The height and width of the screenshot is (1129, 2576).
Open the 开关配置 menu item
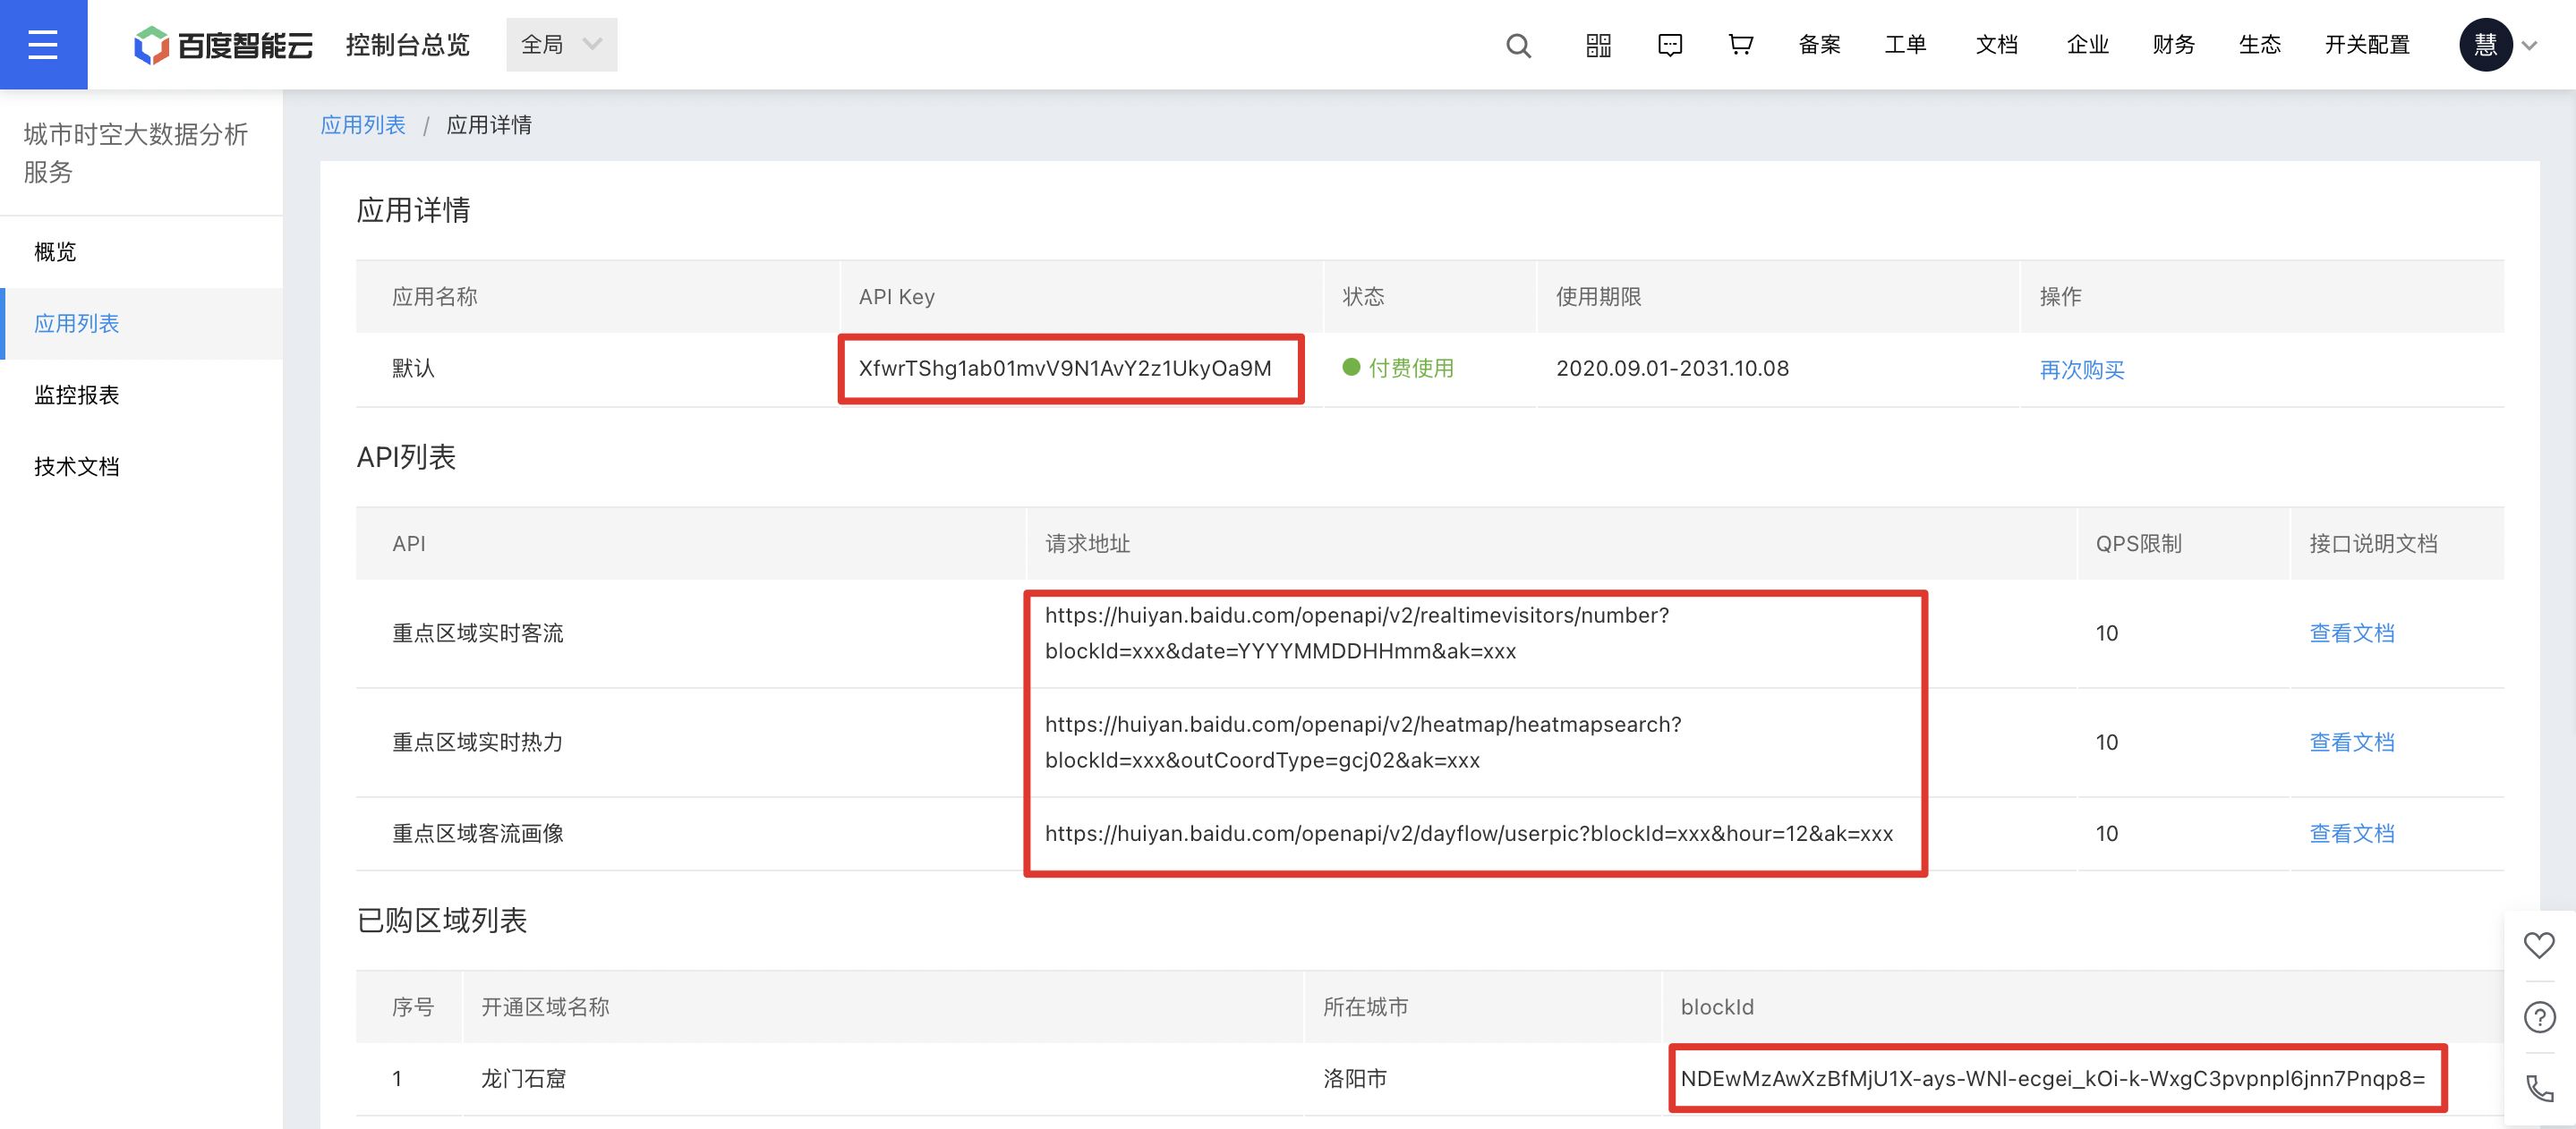pos(2366,45)
